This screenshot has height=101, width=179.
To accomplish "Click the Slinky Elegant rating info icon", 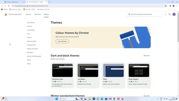I will pos(137,82).
